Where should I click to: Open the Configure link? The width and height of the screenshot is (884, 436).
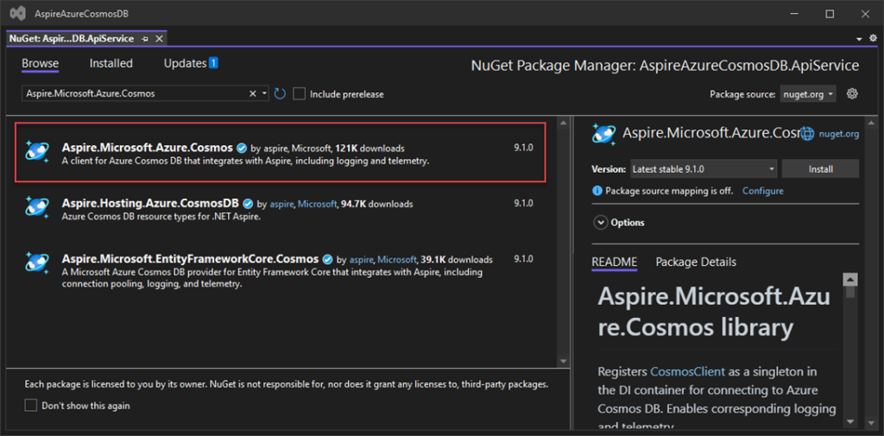pyautogui.click(x=763, y=191)
